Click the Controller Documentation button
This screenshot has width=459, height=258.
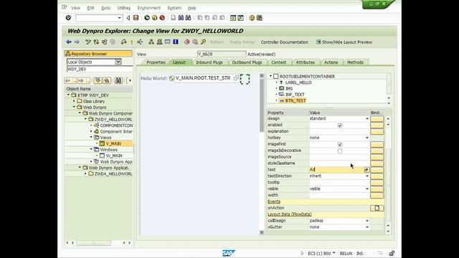(x=285, y=42)
